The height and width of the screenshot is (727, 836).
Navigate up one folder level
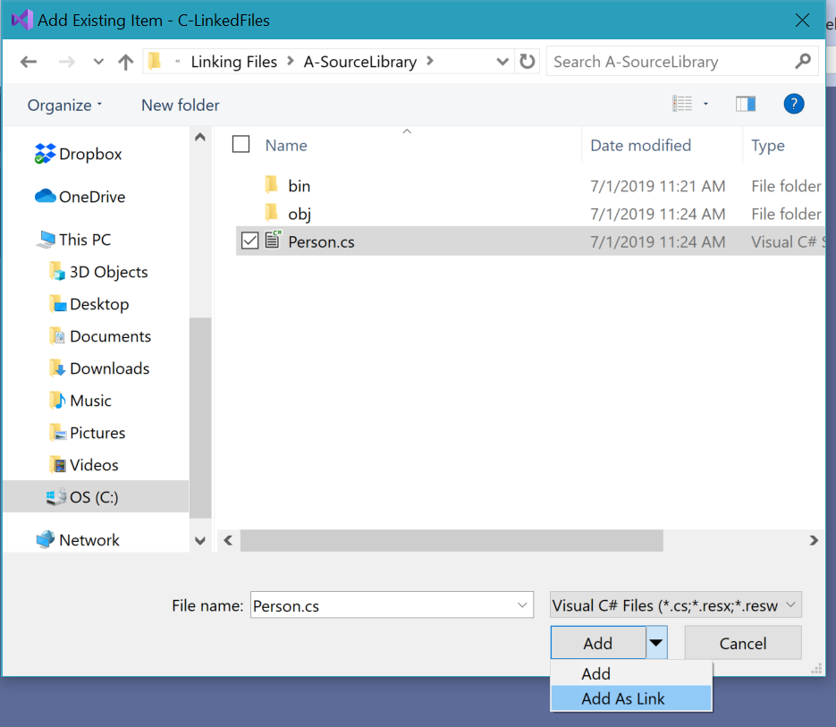[125, 61]
